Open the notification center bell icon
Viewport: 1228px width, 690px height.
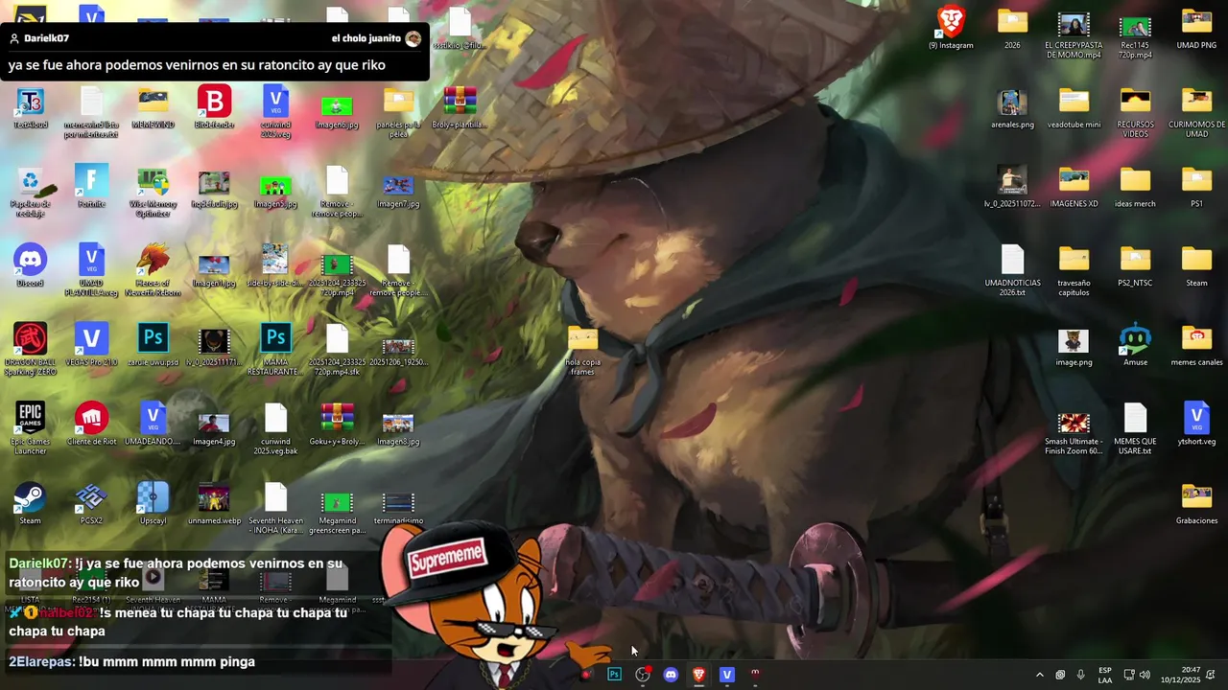tap(1211, 675)
